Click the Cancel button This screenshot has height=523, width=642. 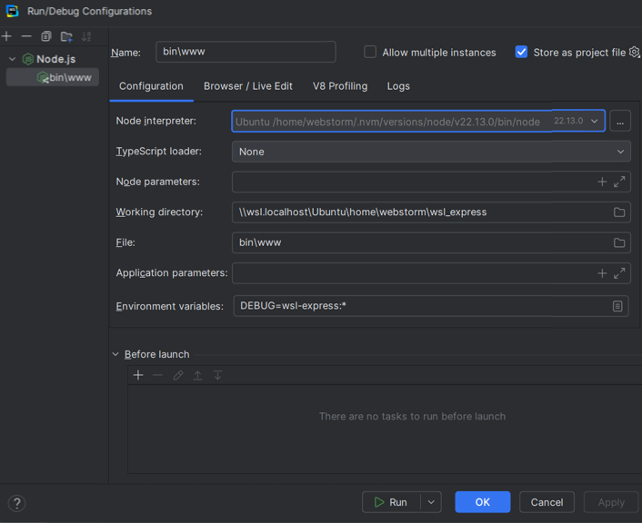point(547,502)
